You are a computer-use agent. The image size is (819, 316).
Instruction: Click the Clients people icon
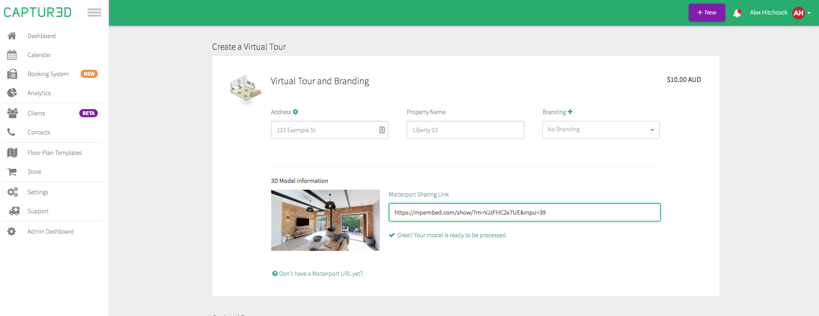pos(12,113)
